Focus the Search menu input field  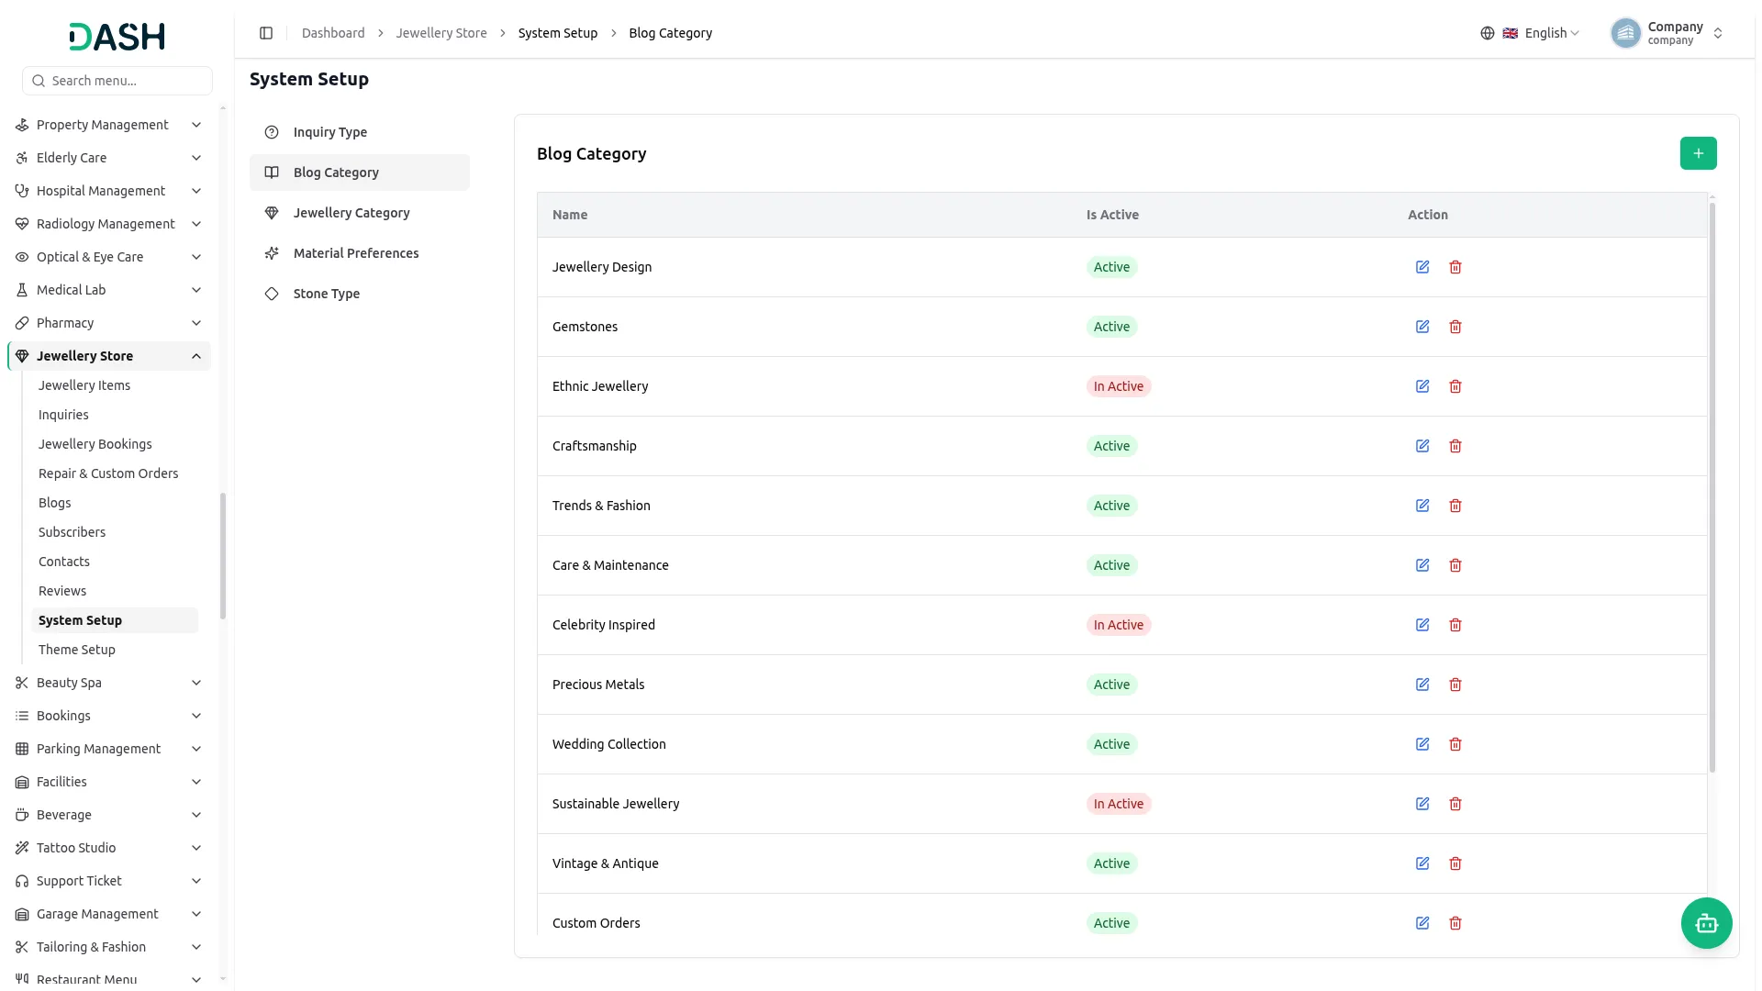[x=117, y=81]
